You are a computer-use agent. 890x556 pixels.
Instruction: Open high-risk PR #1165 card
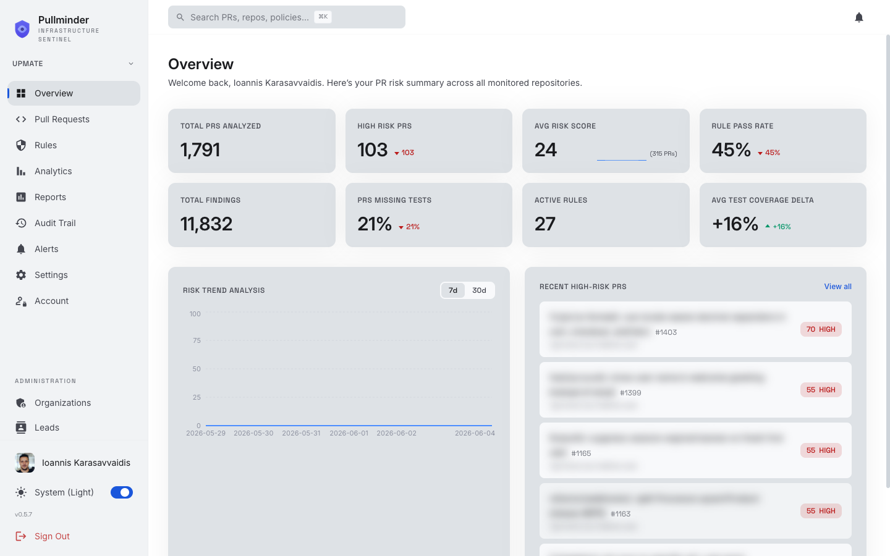pos(695,450)
